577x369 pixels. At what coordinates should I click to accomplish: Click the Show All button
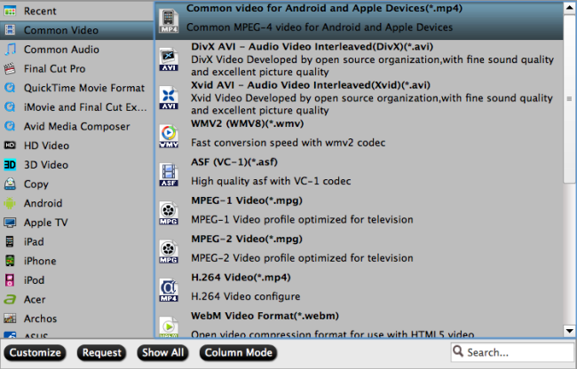tap(162, 353)
